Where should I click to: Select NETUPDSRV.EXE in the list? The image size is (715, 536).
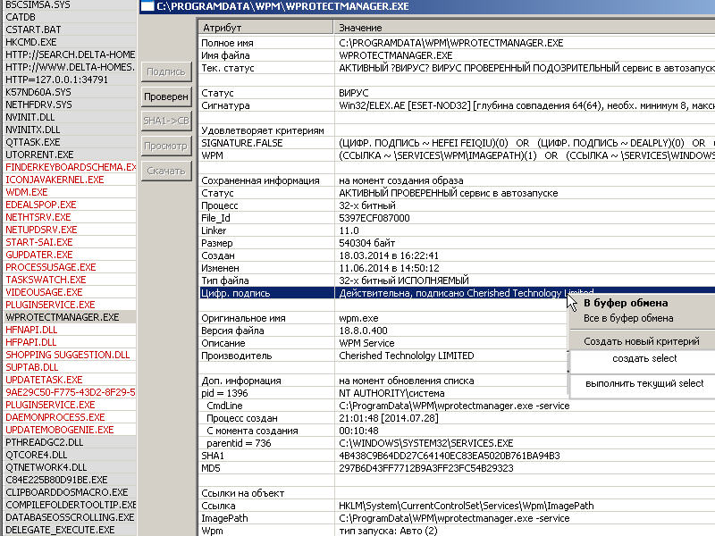(41, 230)
